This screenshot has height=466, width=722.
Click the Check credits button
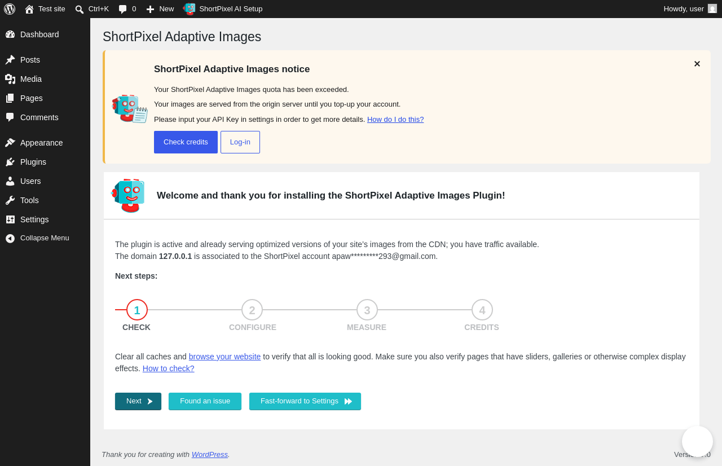(186, 142)
